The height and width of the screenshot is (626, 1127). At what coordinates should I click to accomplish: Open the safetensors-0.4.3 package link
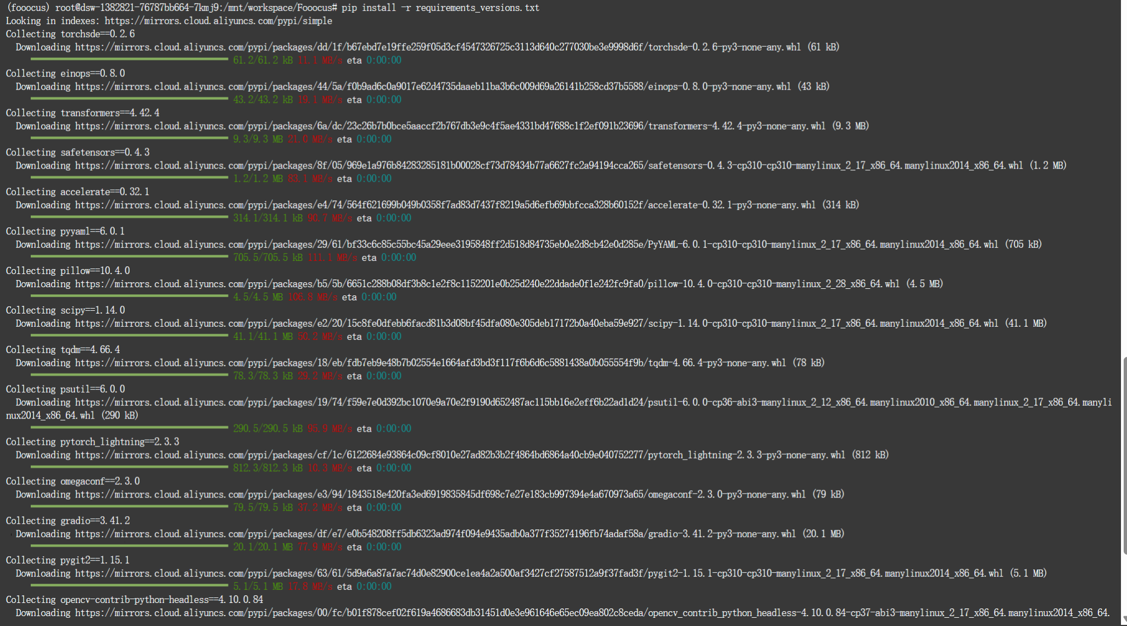tap(549, 166)
